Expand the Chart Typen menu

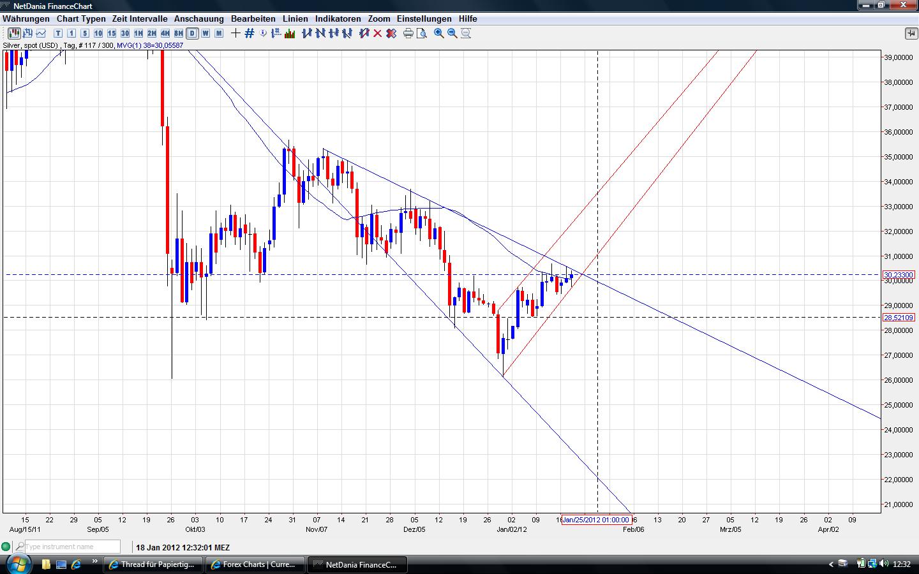coord(81,18)
